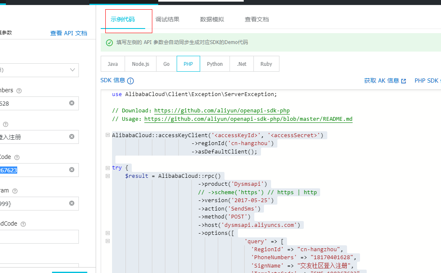
Task: Collapse the try block in the code
Action: click(x=108, y=168)
